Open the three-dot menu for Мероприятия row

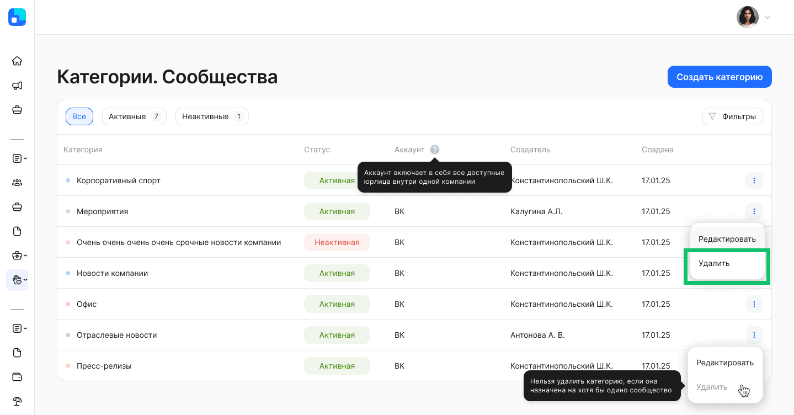coord(754,211)
